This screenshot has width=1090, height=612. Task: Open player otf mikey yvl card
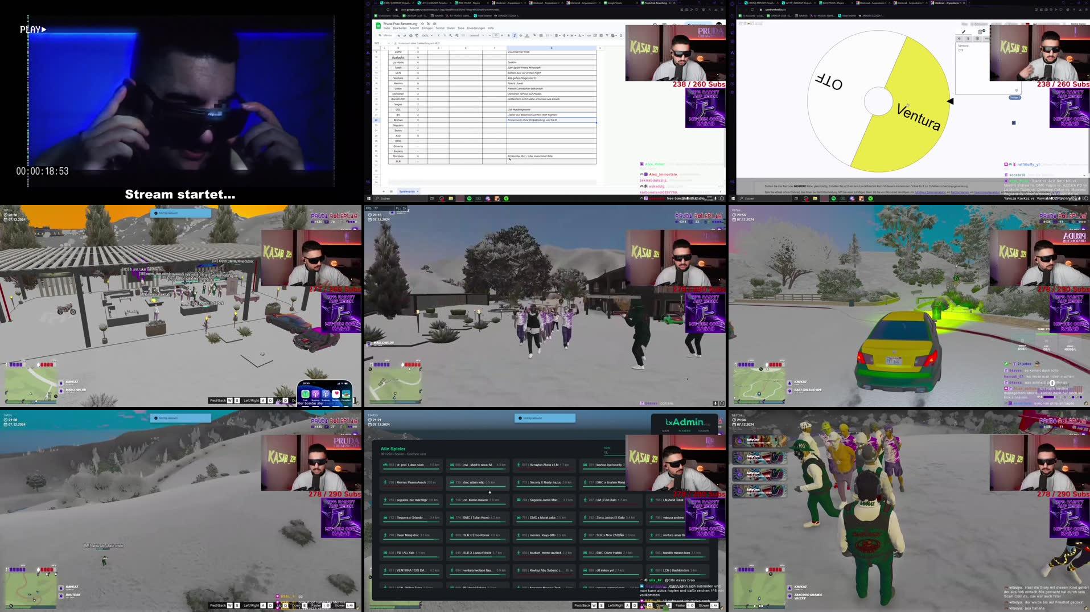[610, 570]
